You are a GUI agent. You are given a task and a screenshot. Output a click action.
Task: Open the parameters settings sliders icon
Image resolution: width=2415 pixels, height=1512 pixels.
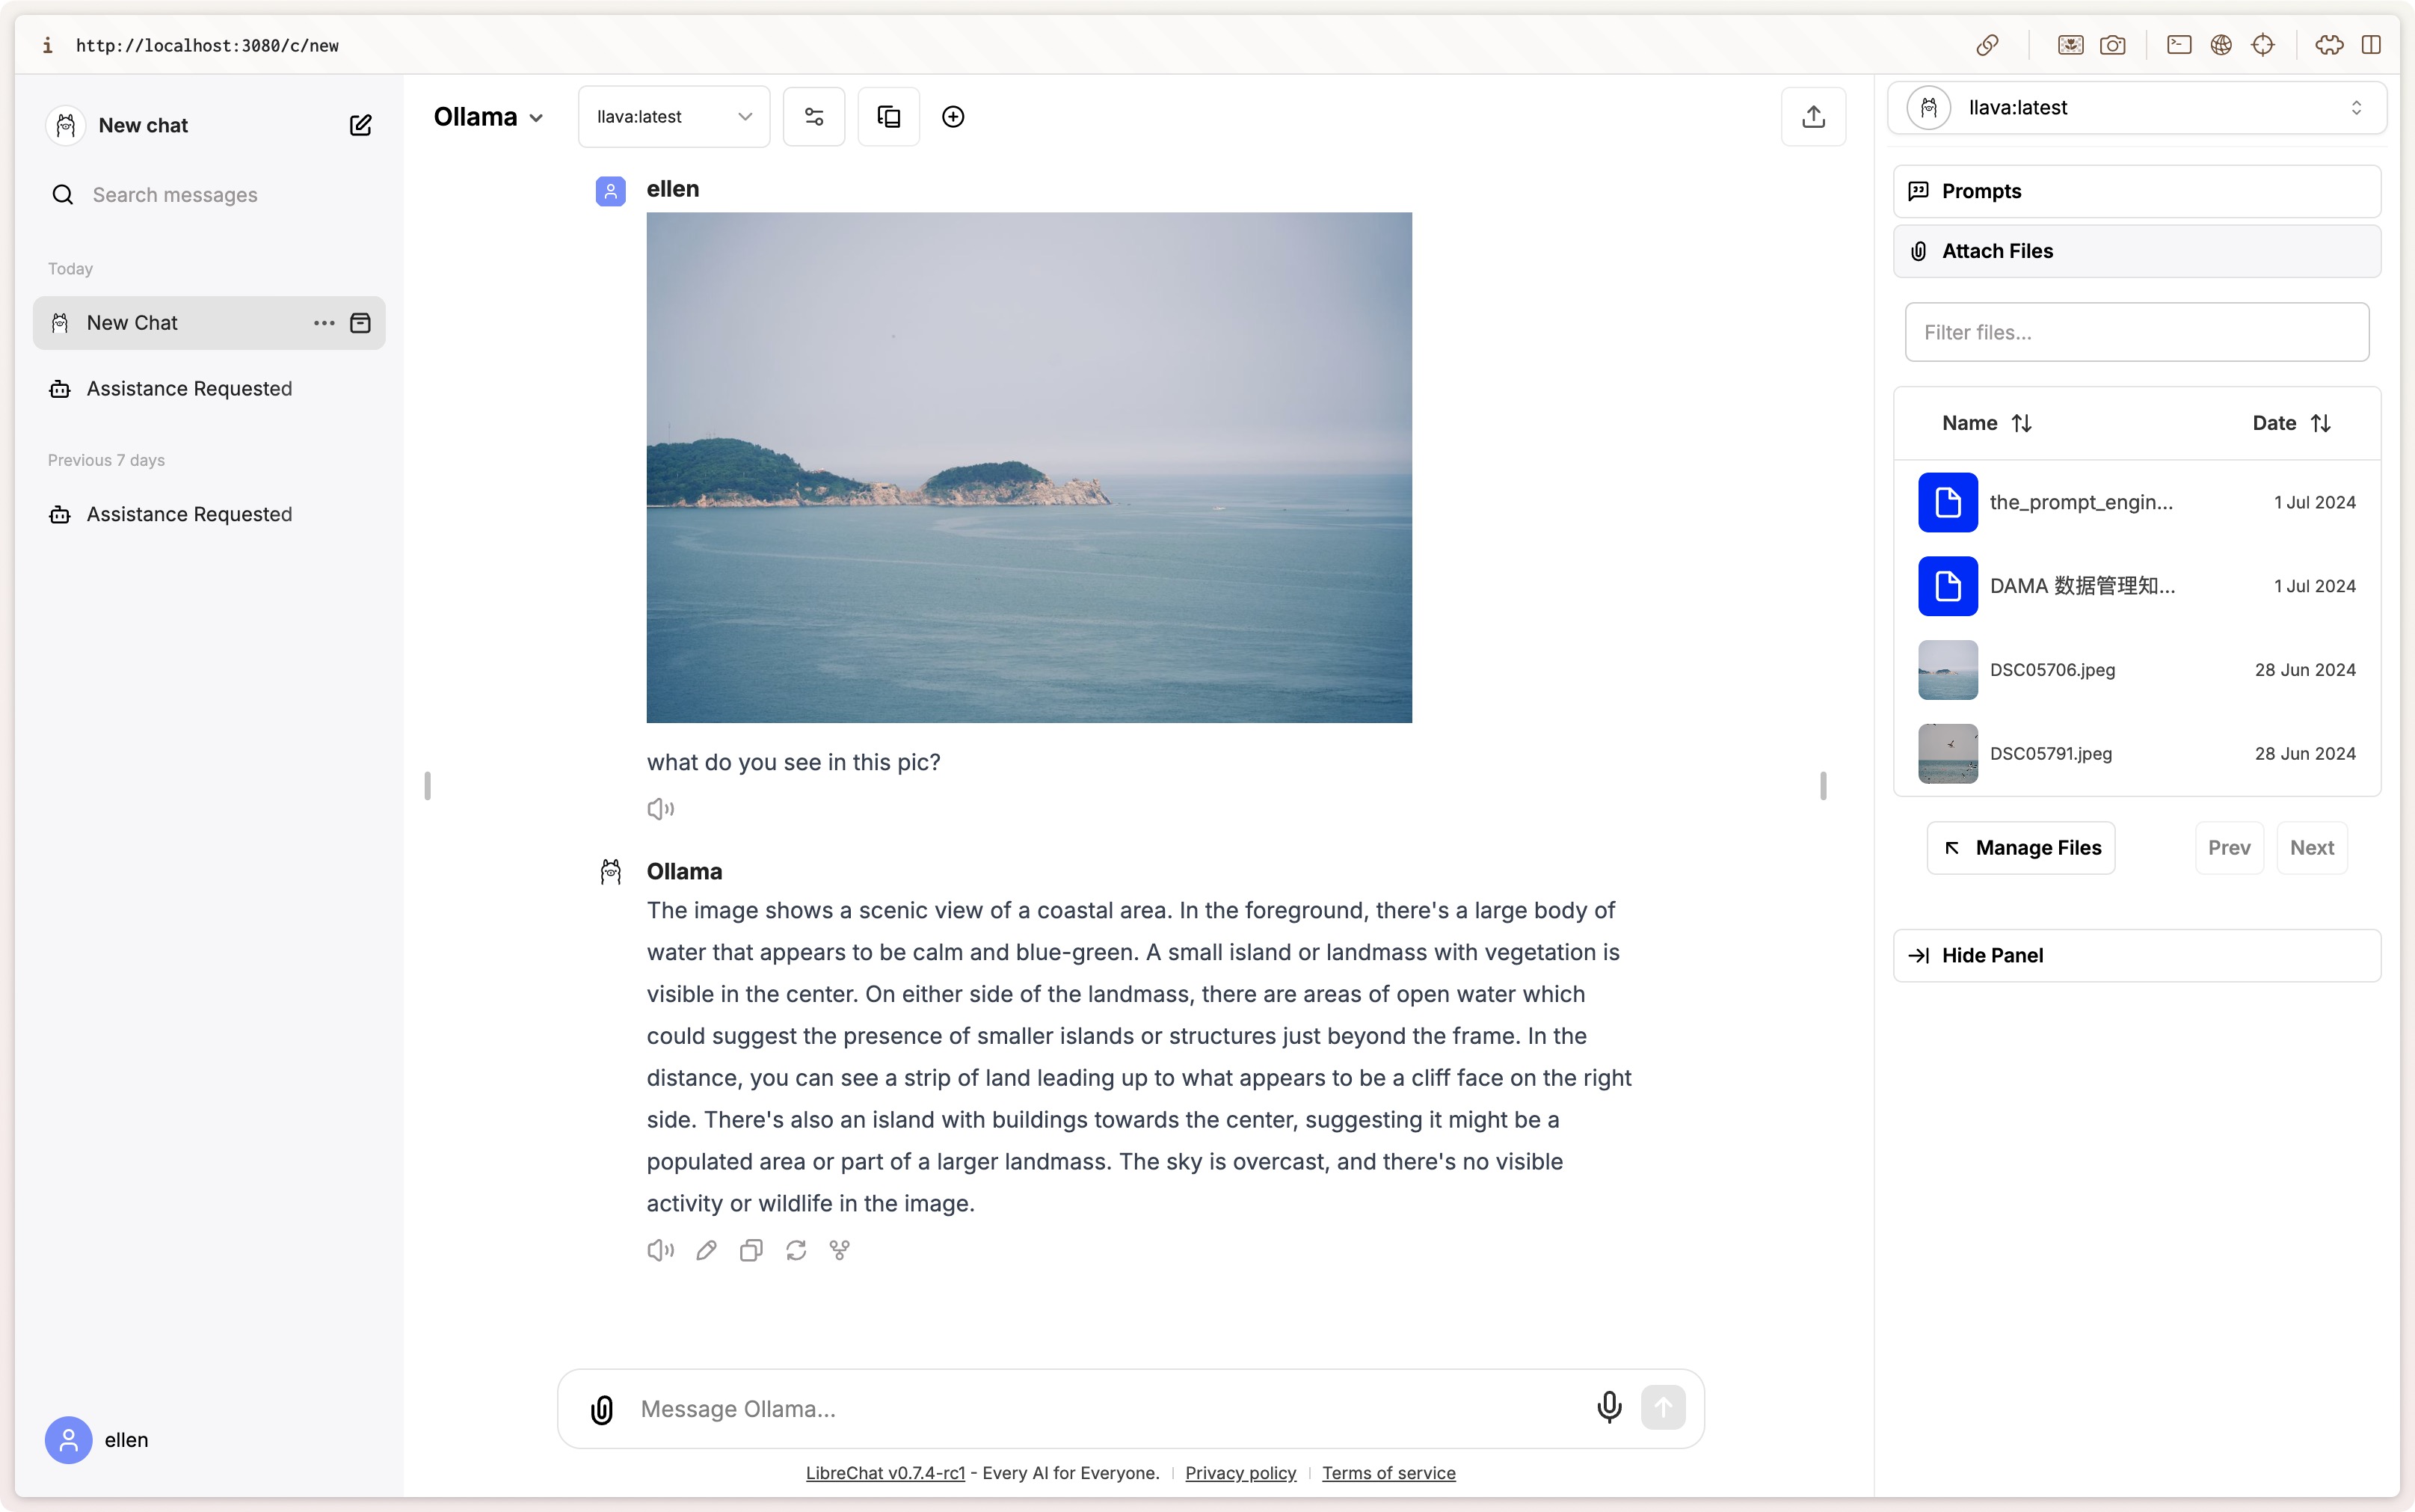point(813,117)
